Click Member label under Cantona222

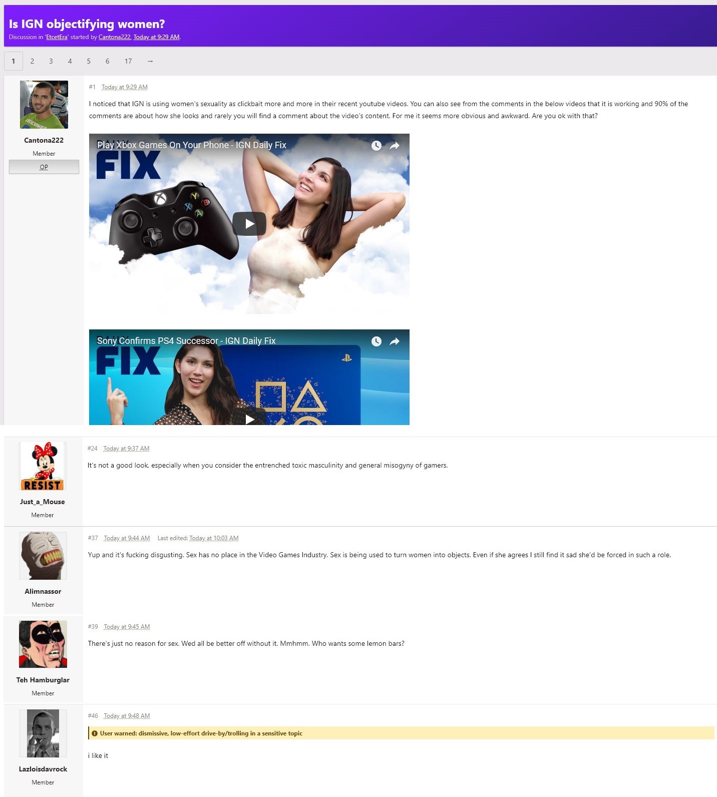coord(44,154)
